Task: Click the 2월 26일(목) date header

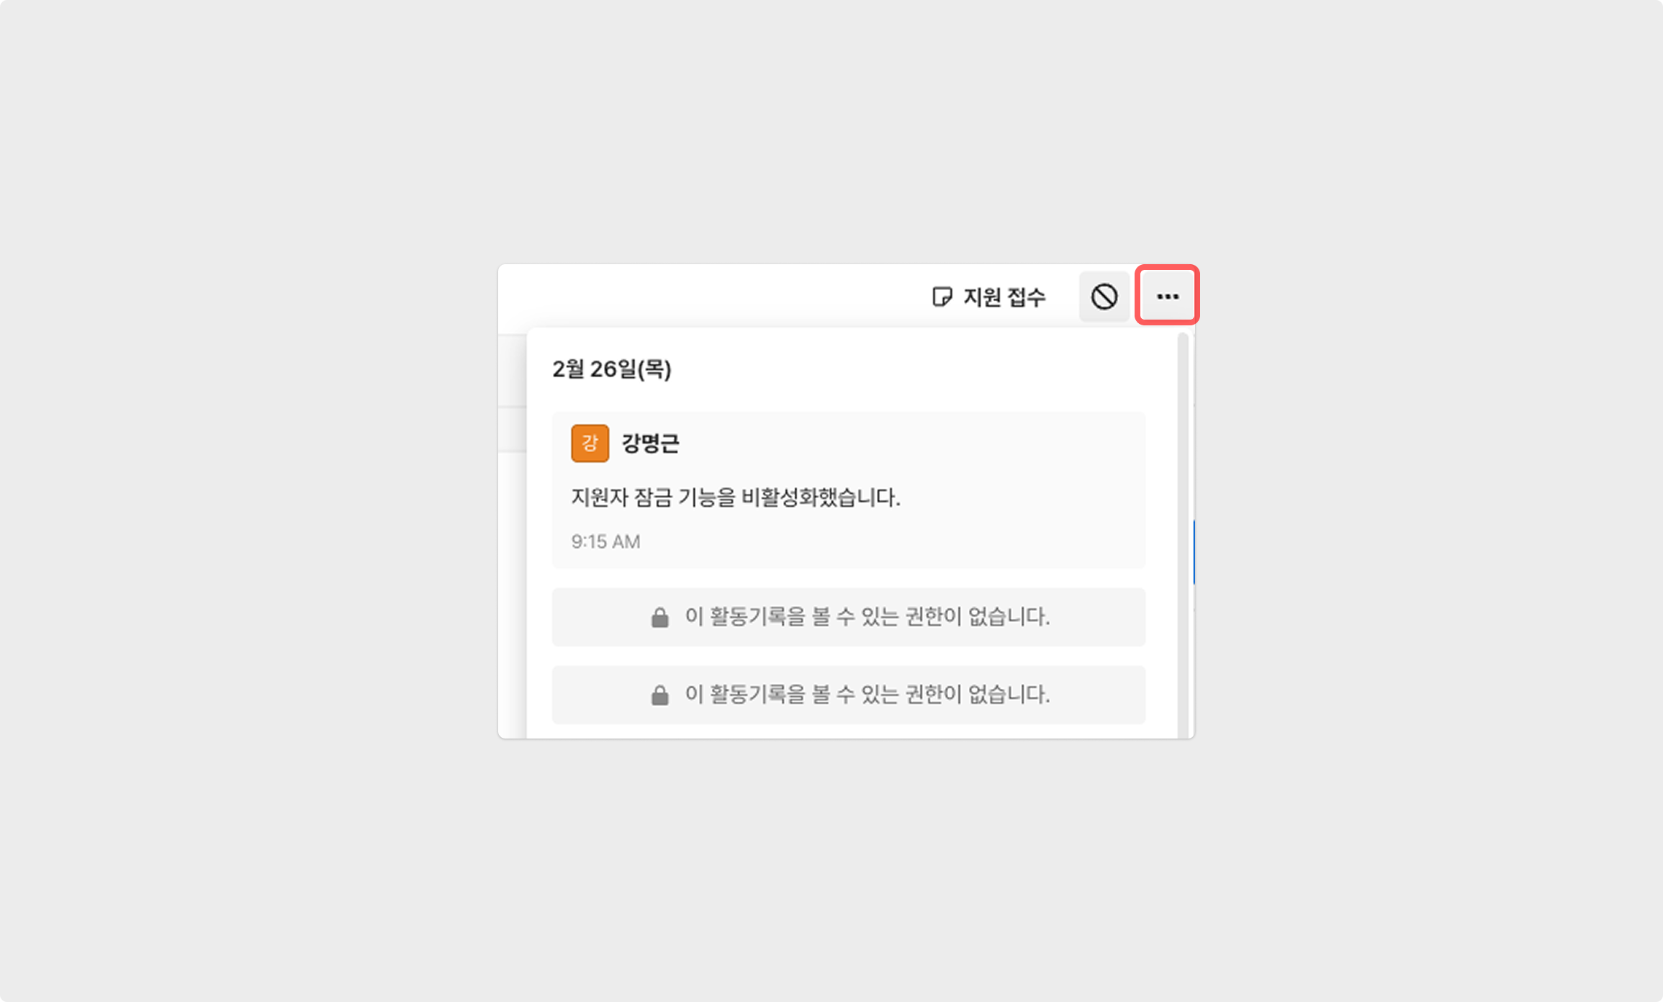Action: tap(612, 369)
